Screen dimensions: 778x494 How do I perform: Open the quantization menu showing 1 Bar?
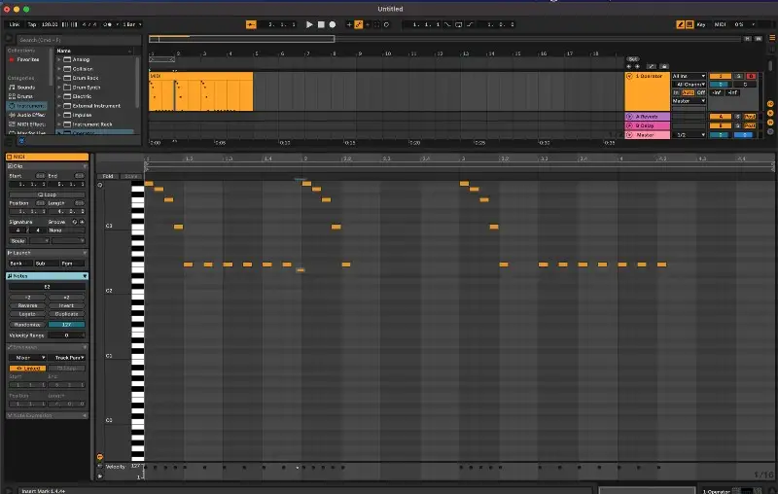coord(132,24)
